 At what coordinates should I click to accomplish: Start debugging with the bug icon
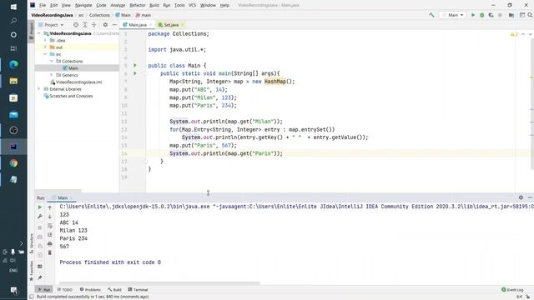[482, 15]
